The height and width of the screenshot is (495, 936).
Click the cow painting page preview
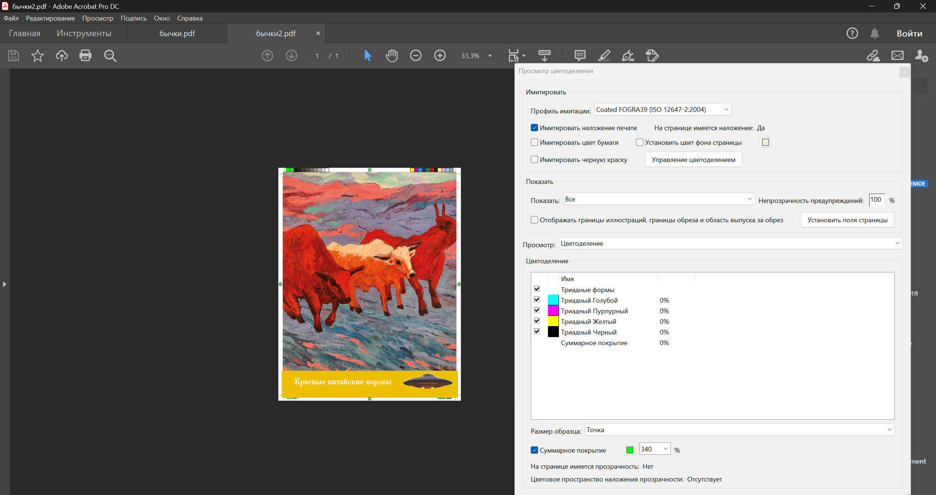369,284
